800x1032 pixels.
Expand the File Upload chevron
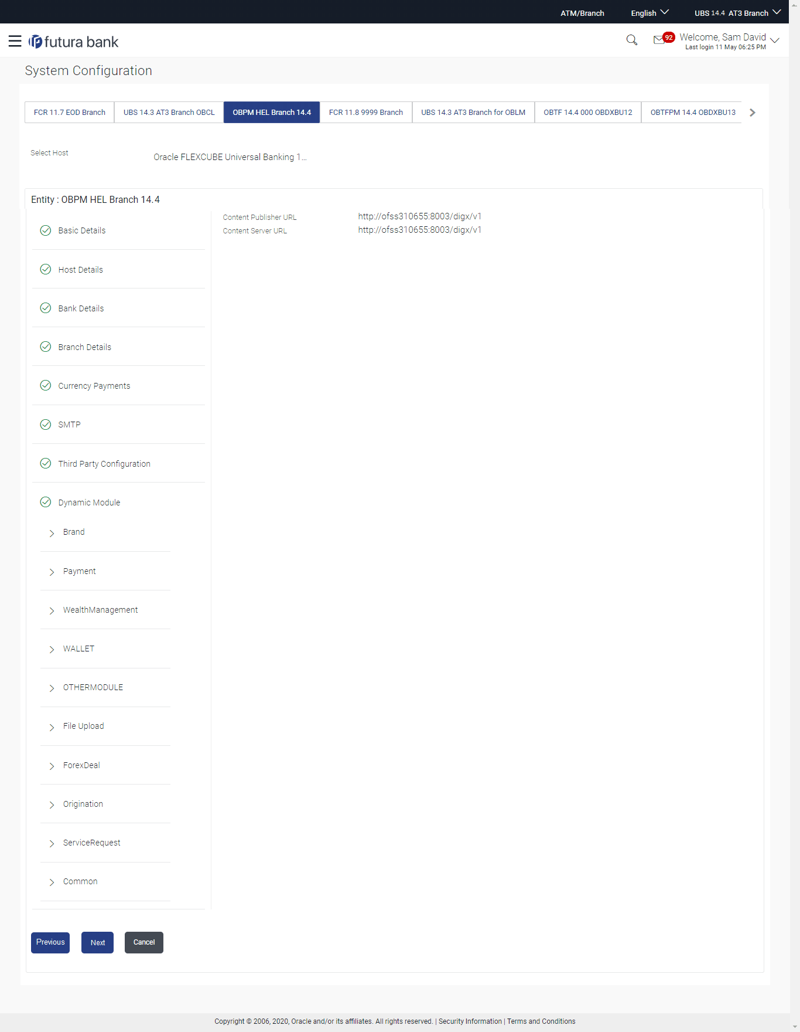tap(52, 727)
